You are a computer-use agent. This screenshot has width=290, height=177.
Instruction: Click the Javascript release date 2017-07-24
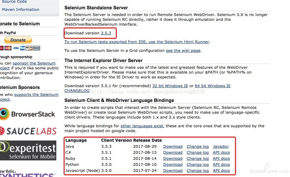(x=145, y=171)
